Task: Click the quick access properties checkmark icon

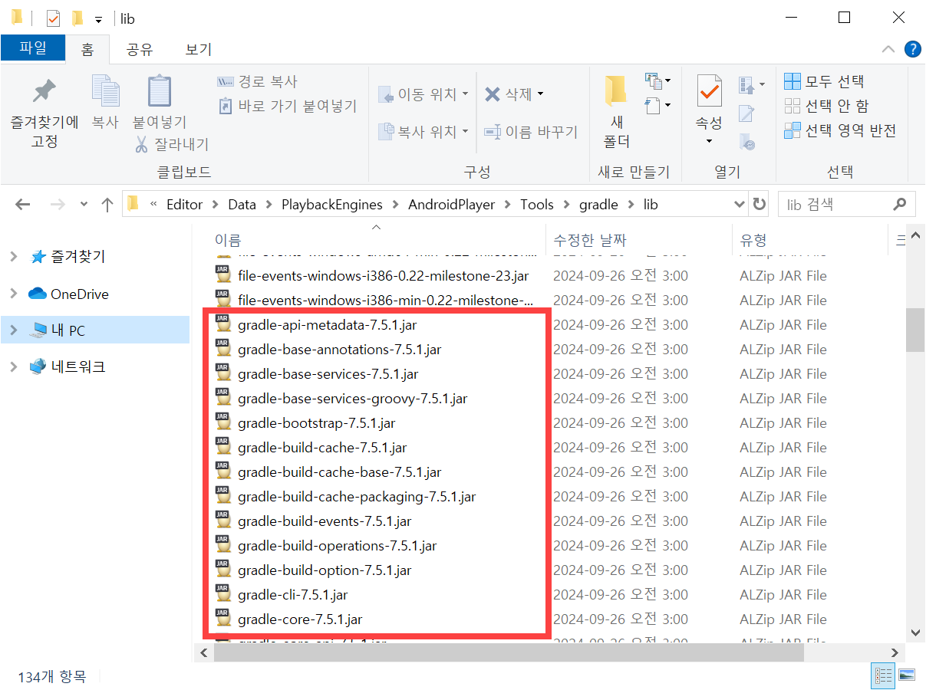Action: click(x=53, y=18)
